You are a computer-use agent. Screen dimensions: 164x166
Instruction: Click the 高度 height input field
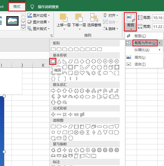158,18
